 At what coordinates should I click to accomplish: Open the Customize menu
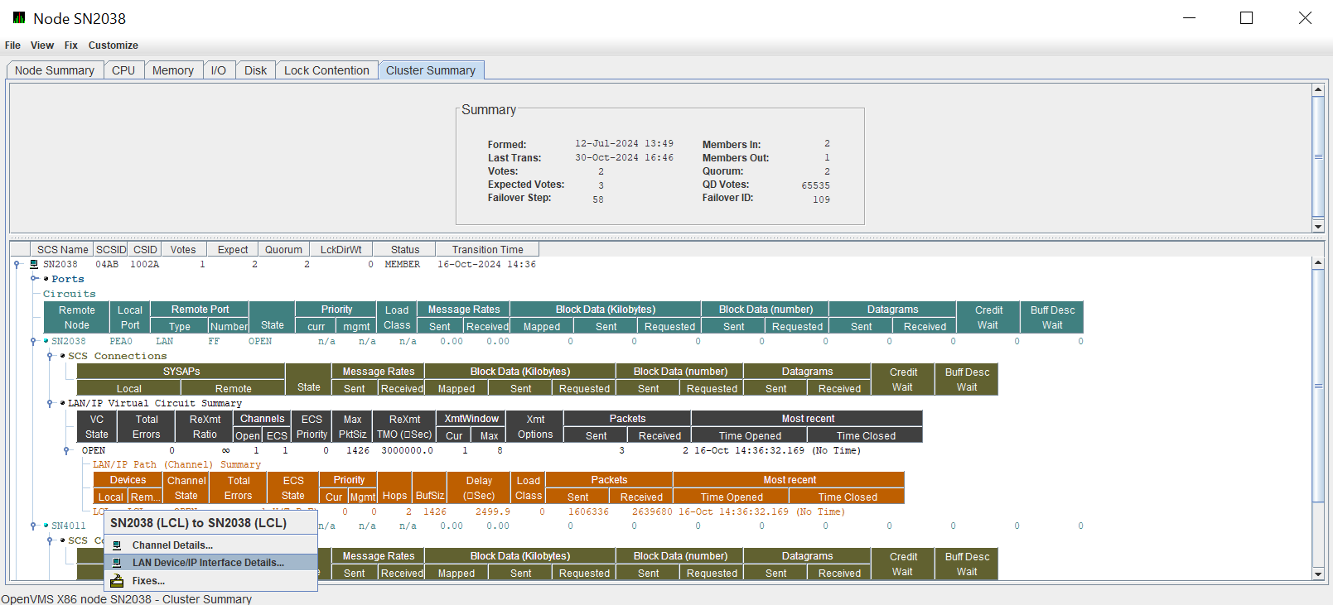tap(113, 46)
